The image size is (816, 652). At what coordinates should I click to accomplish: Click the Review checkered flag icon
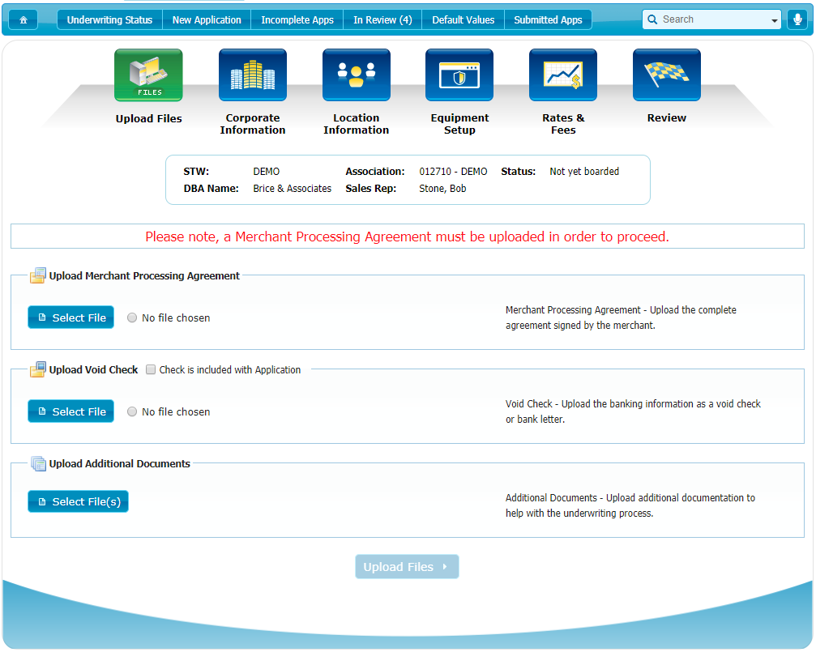666,75
